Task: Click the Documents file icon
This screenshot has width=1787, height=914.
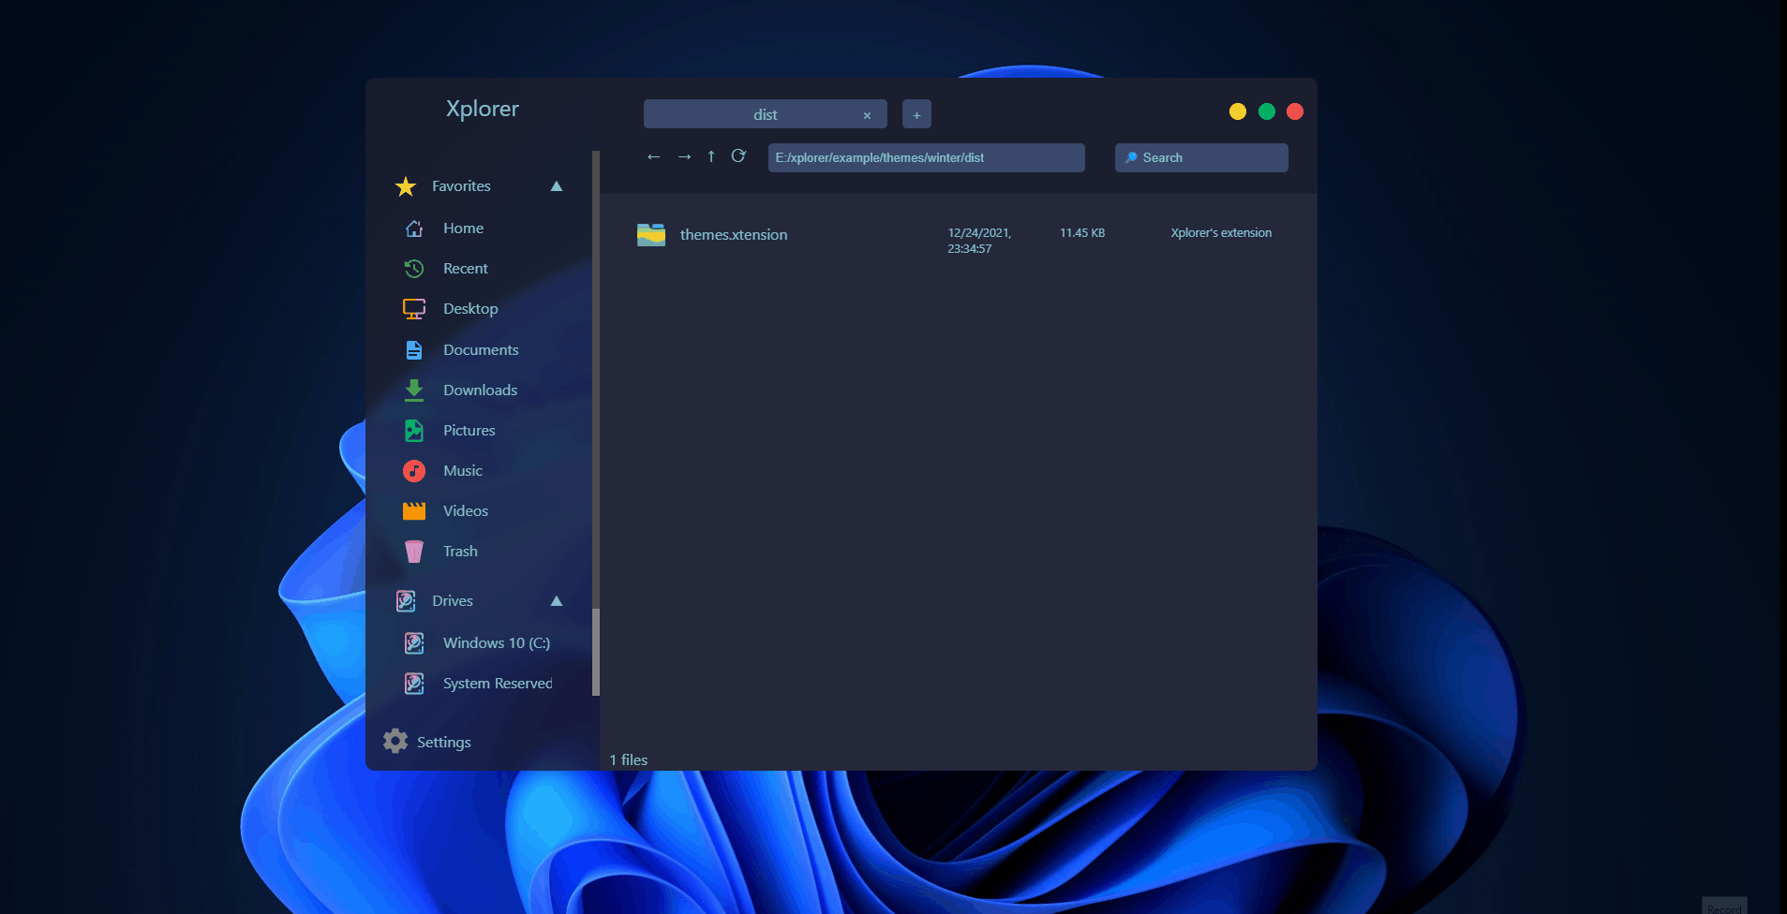Action: tap(414, 350)
